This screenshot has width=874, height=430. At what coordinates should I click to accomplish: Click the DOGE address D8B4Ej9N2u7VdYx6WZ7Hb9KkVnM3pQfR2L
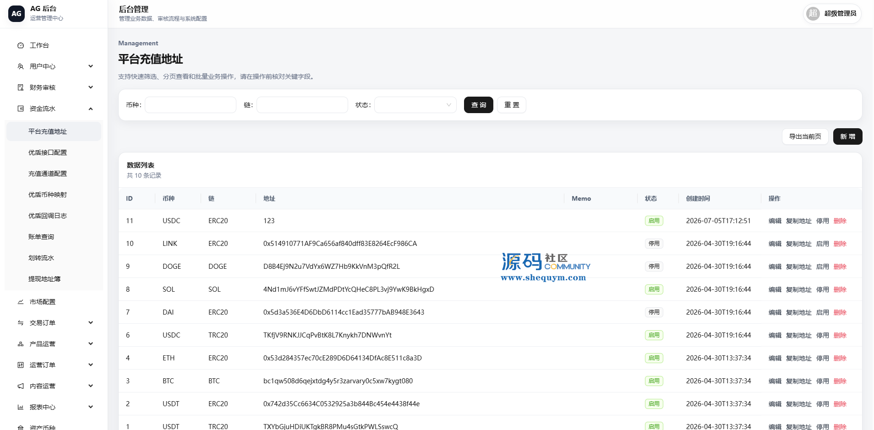coord(332,267)
